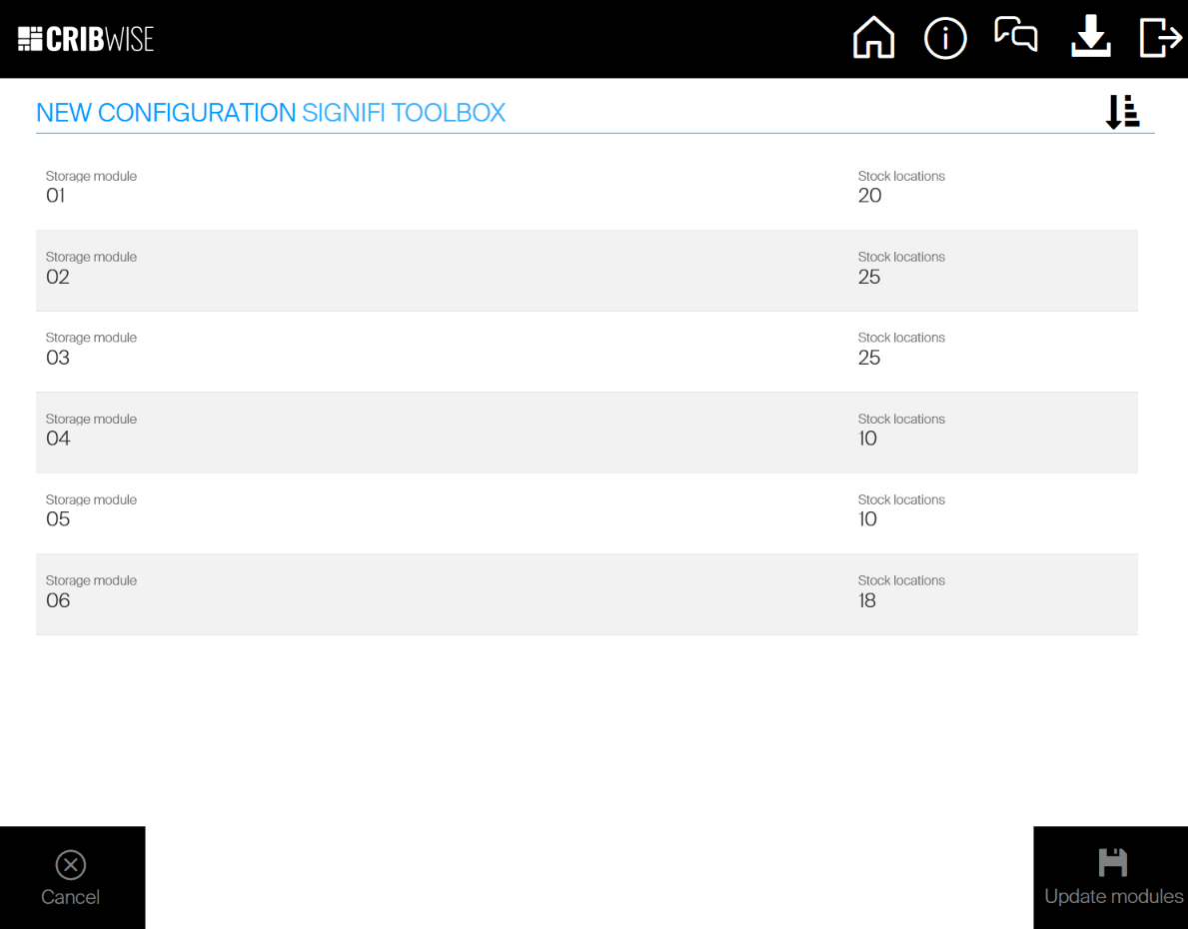The image size is (1188, 929).
Task: Go to the home screen icon
Action: click(873, 39)
